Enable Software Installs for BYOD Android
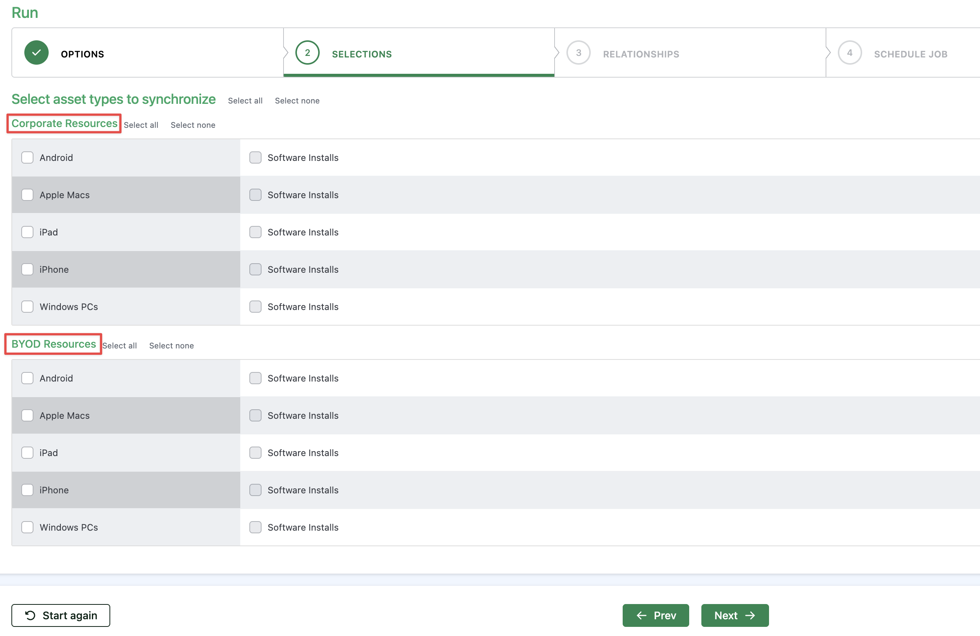This screenshot has width=980, height=636. coord(255,378)
